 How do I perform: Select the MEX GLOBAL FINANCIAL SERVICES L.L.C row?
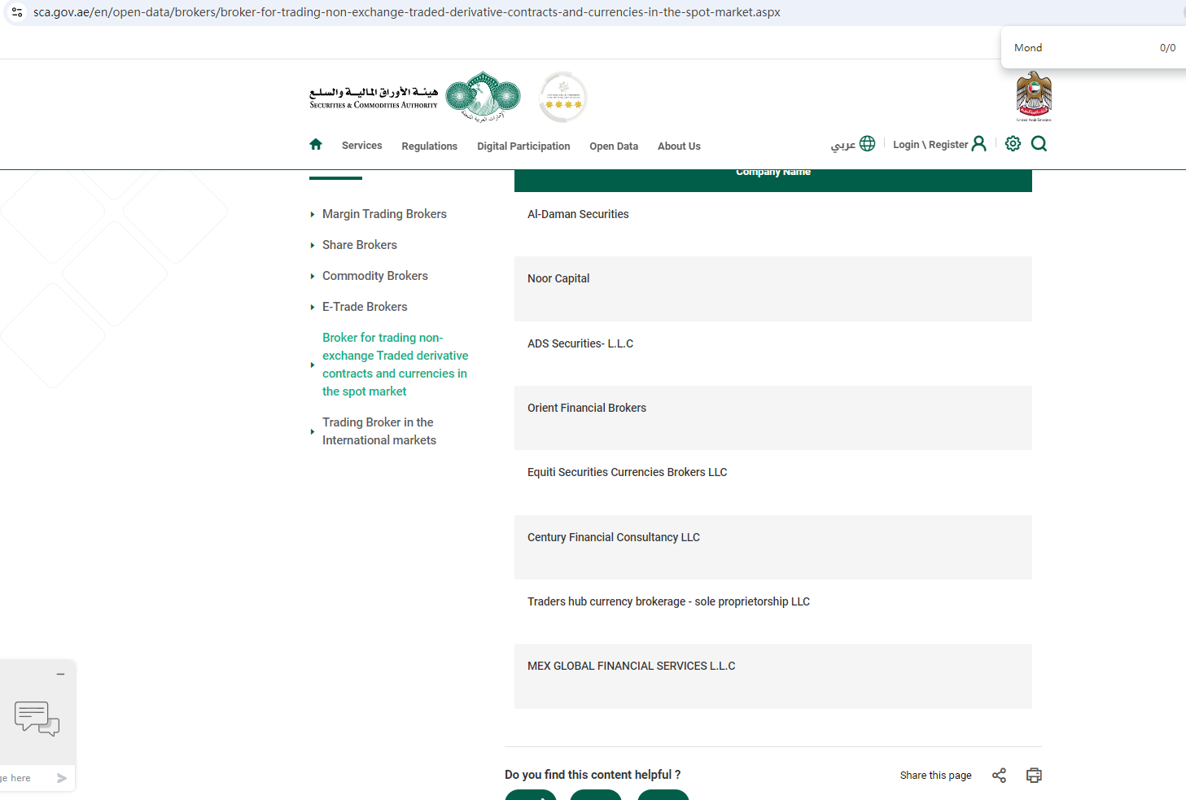(x=773, y=676)
